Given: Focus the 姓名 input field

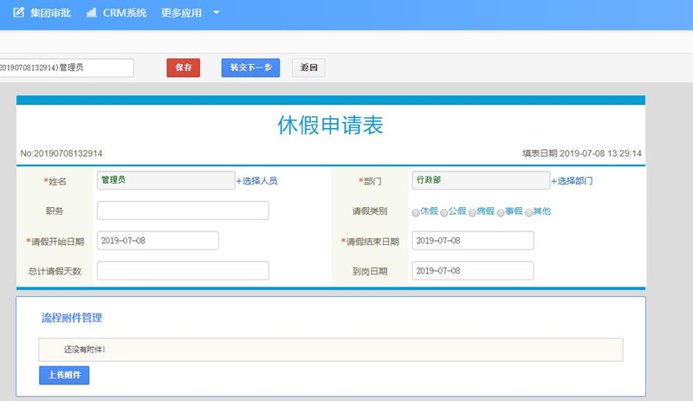Looking at the screenshot, I should point(165,180).
